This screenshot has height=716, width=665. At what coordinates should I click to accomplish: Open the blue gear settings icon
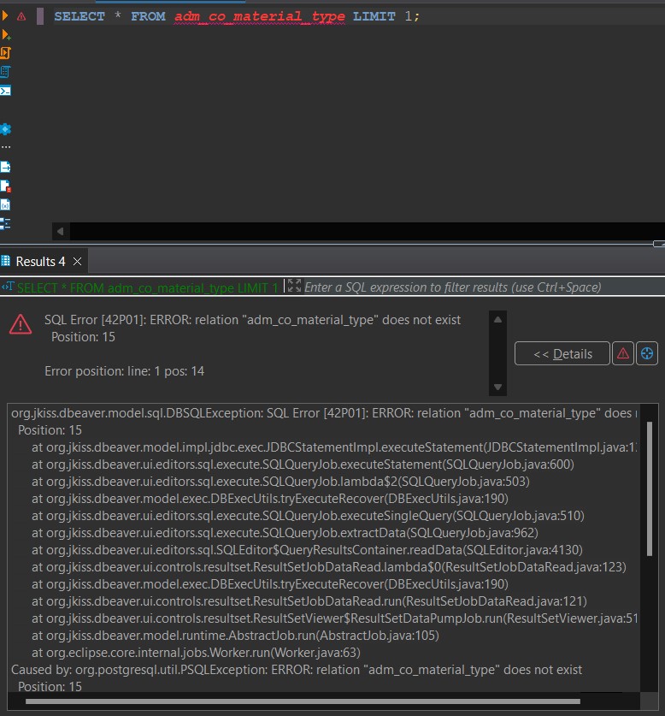point(5,129)
